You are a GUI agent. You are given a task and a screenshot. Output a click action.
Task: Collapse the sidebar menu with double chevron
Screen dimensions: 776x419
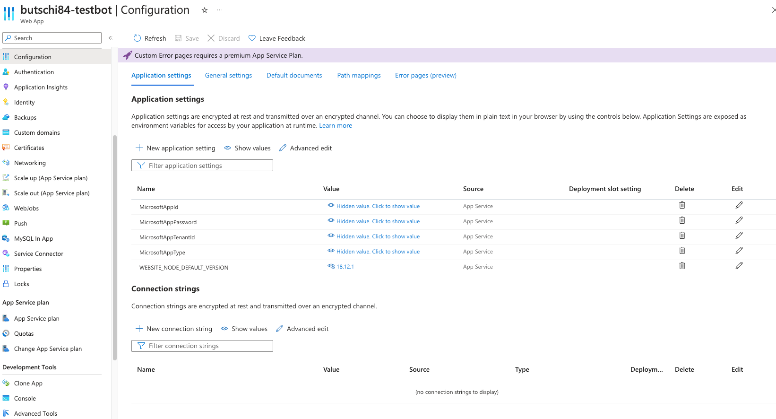tap(110, 38)
